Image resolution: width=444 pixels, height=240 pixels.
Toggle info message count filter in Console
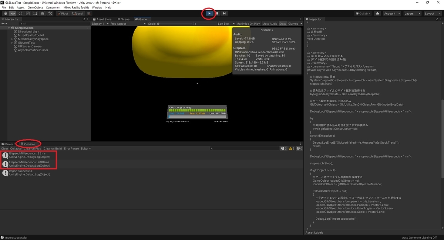coord(284,148)
